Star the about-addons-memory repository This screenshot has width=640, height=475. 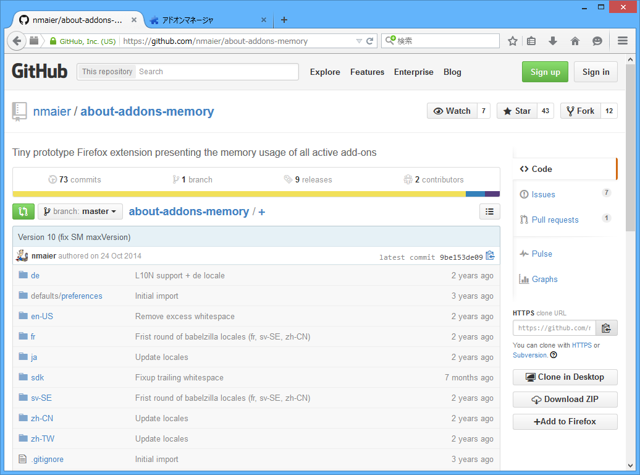point(516,111)
